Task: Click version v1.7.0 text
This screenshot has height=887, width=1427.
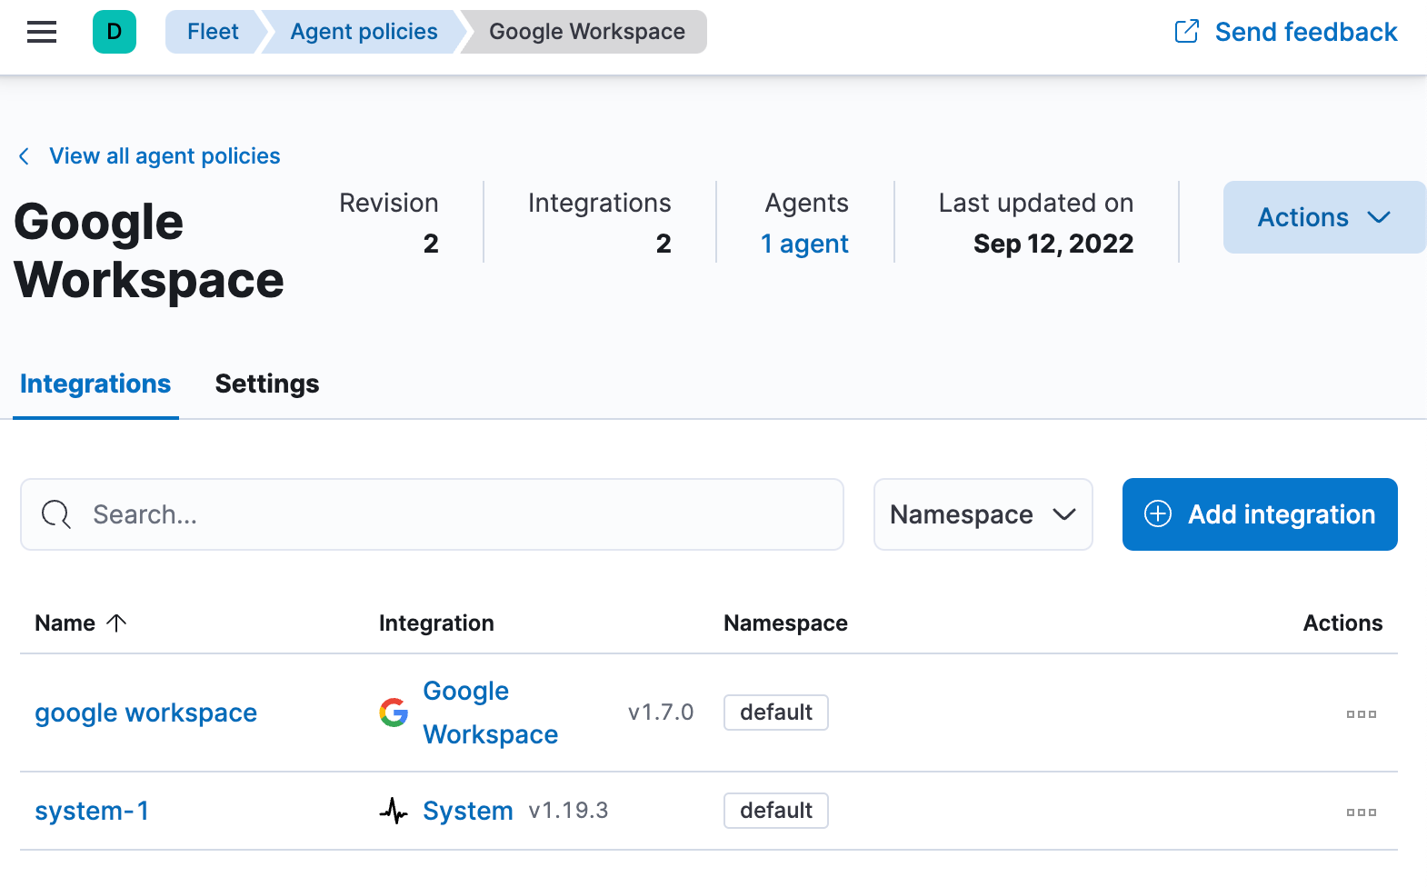Action: click(661, 713)
